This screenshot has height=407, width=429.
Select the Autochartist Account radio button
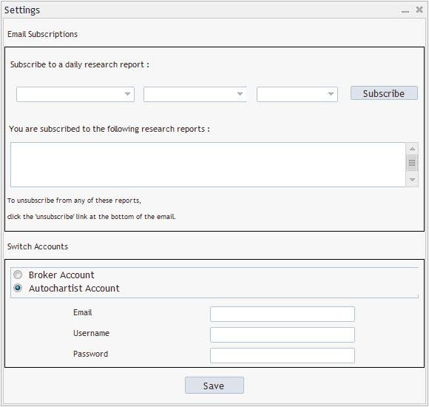pyautogui.click(x=18, y=288)
